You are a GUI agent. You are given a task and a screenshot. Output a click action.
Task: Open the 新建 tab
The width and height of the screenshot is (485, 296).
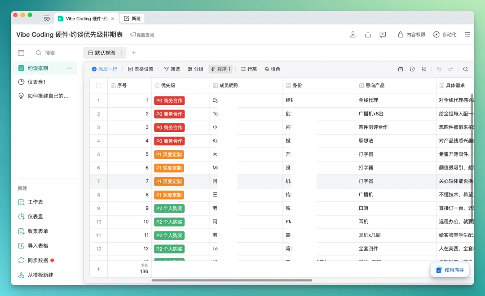click(x=132, y=18)
